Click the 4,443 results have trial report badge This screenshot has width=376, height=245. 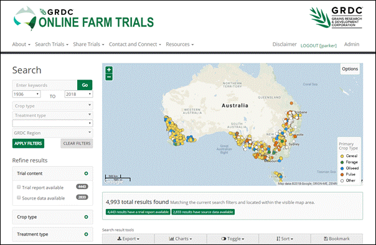[x=138, y=212]
